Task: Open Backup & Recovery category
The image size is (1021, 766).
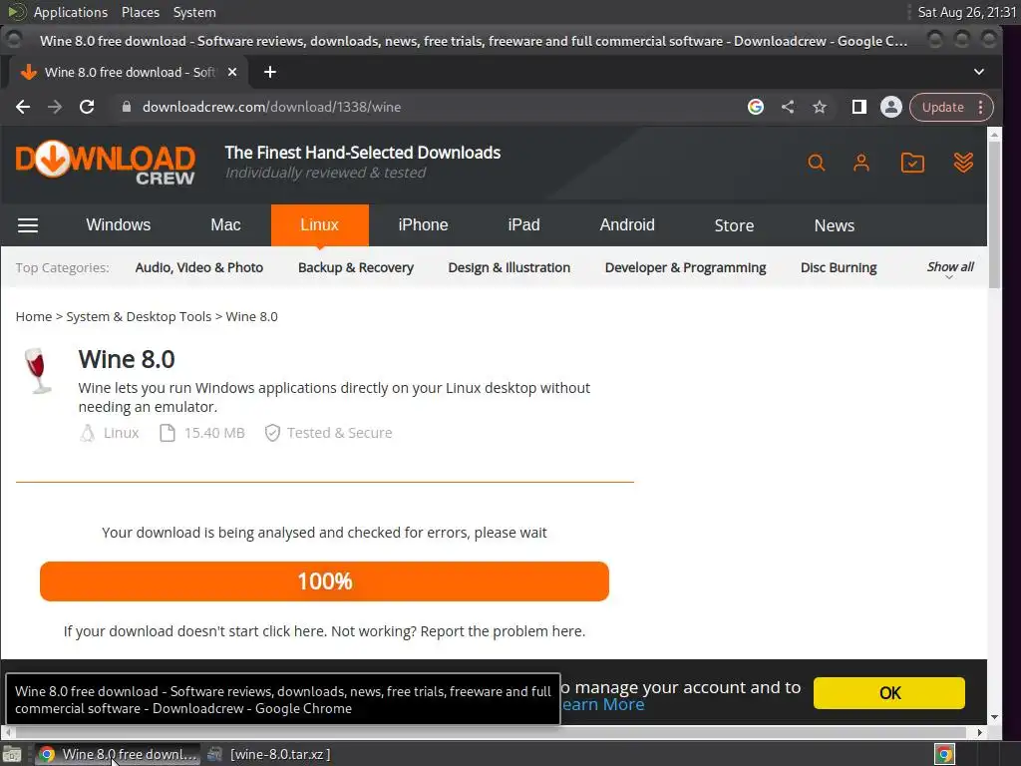Action: [x=356, y=267]
